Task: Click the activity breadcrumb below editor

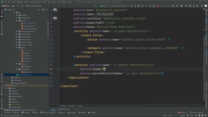Action: point(80,106)
